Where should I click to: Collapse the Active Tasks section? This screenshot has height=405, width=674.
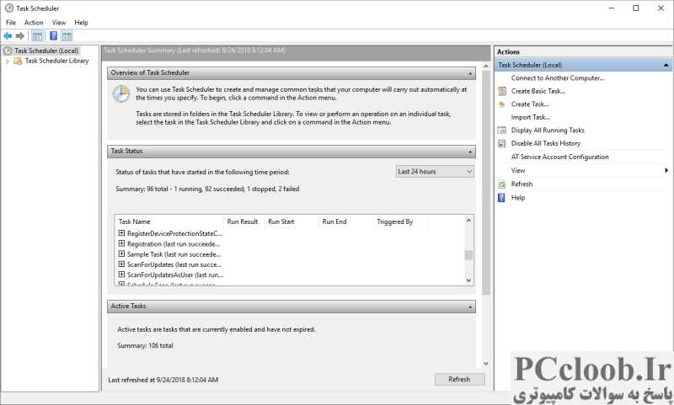(x=470, y=306)
